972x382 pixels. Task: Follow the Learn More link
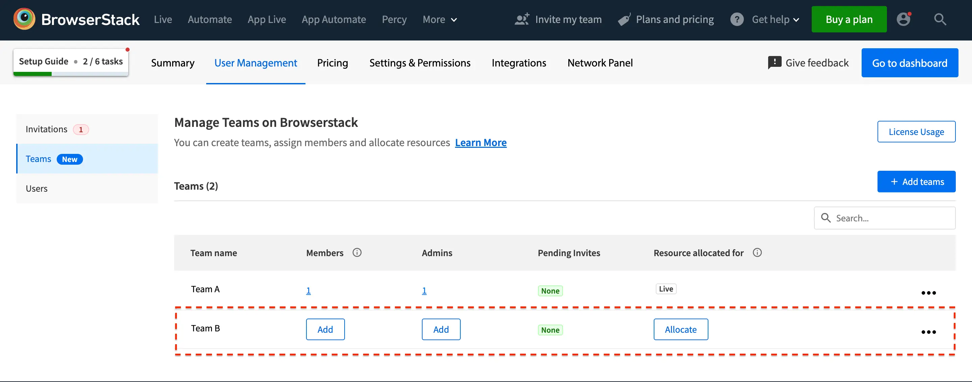point(480,142)
